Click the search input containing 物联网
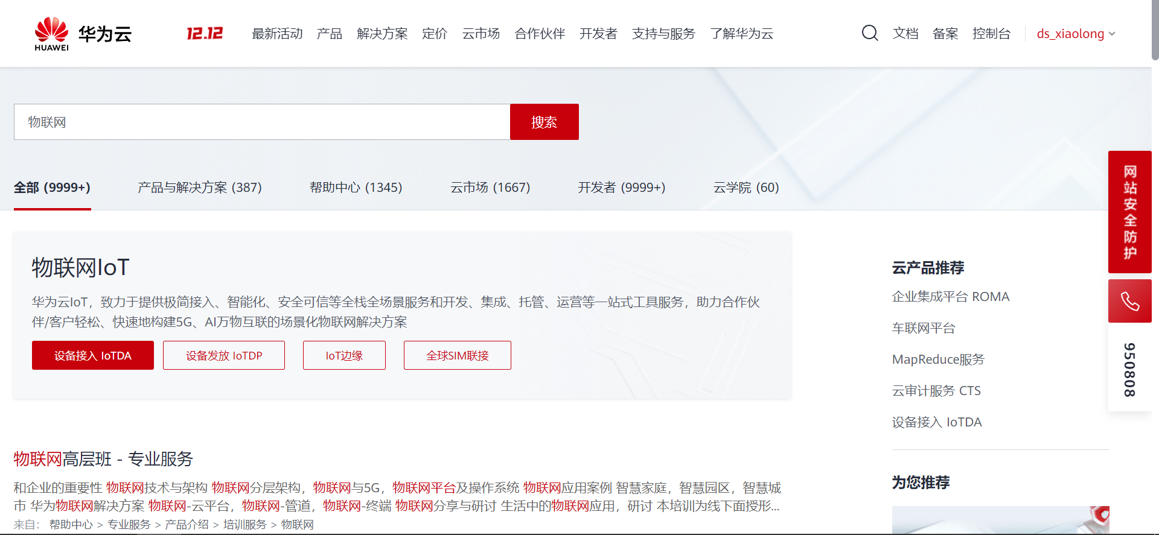1159x535 pixels. 262,122
